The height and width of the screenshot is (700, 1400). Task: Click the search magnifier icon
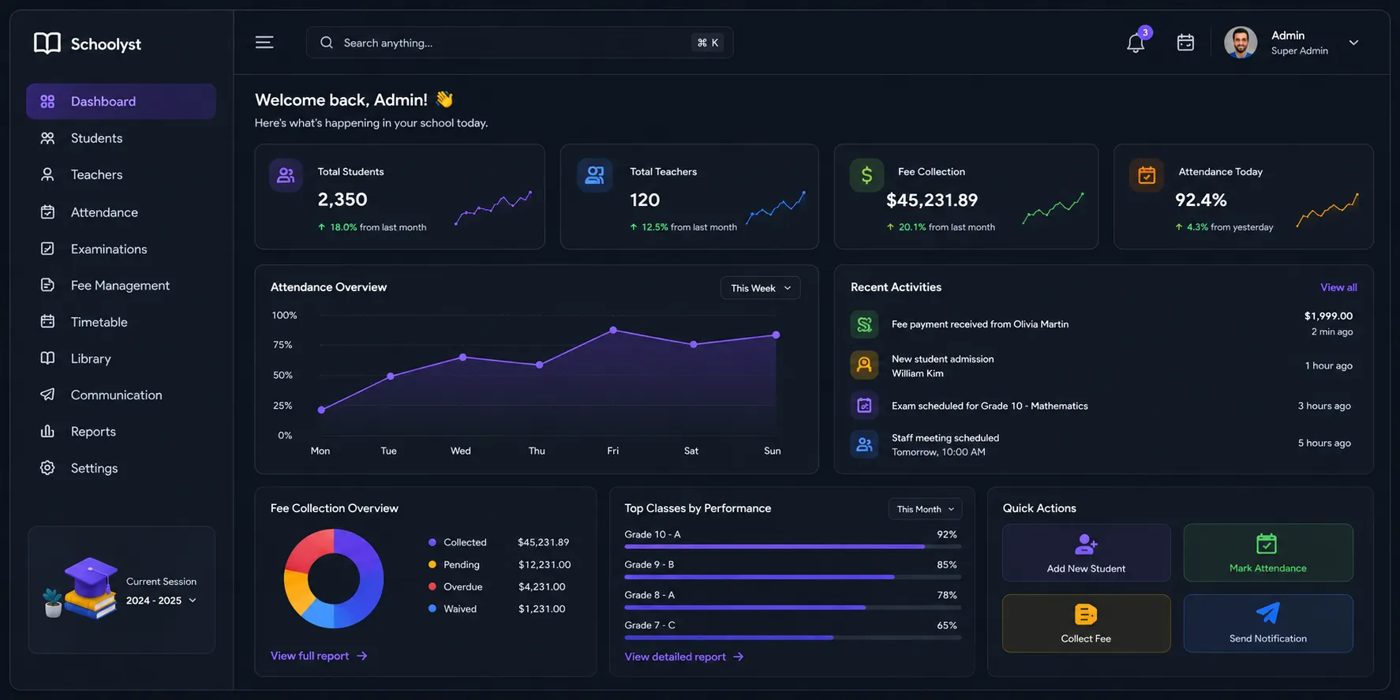coord(326,43)
